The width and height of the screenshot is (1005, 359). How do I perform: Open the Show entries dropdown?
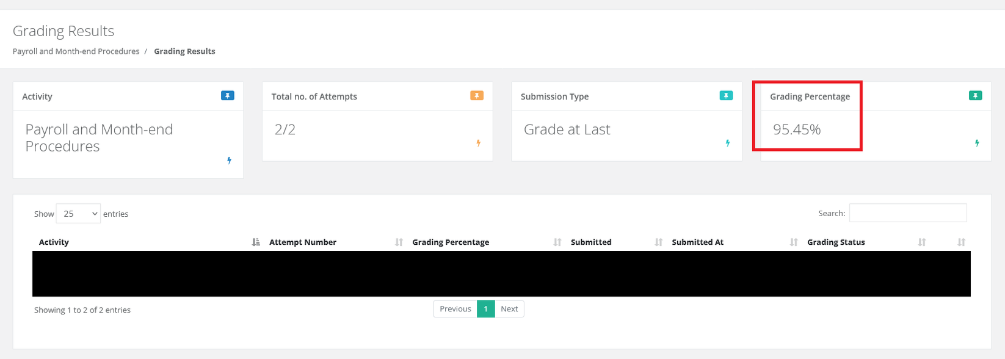tap(78, 213)
